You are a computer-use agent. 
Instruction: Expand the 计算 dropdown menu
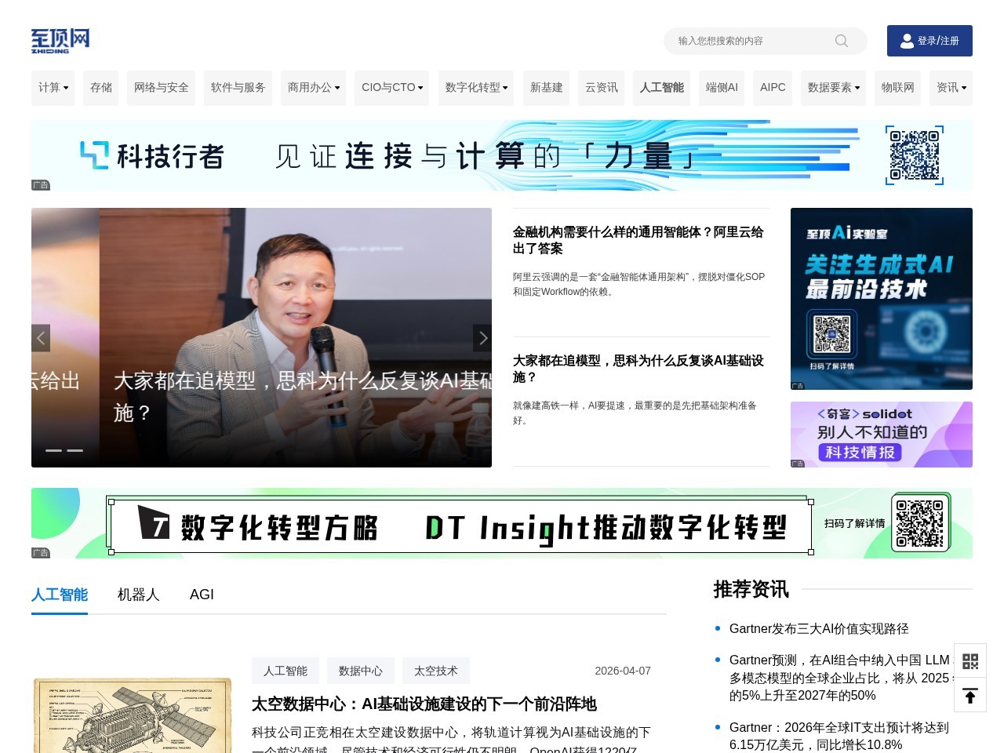pyautogui.click(x=53, y=88)
